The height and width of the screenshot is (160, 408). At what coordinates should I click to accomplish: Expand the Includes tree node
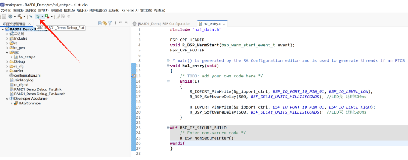pos(7,38)
